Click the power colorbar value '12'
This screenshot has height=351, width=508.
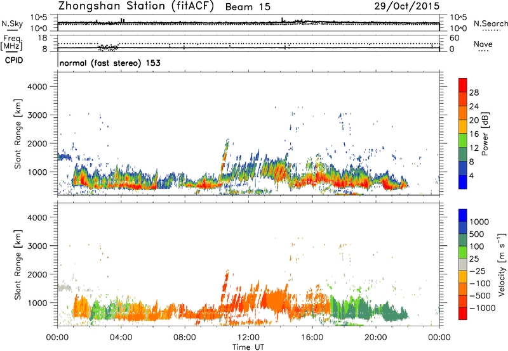coord(474,148)
